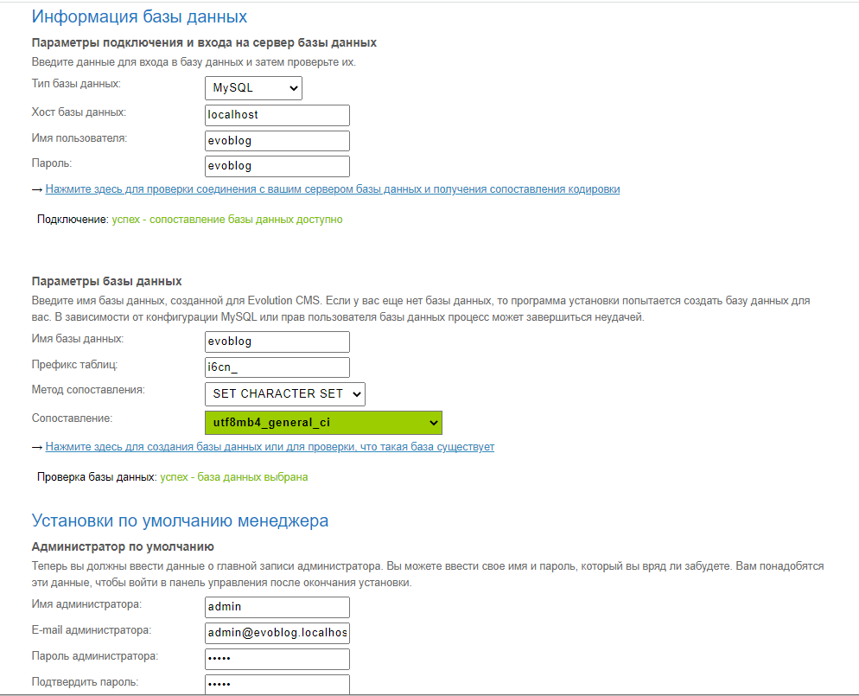The image size is (859, 696).
Task: Click the green 'база данных выбрана' status message
Action: (233, 477)
